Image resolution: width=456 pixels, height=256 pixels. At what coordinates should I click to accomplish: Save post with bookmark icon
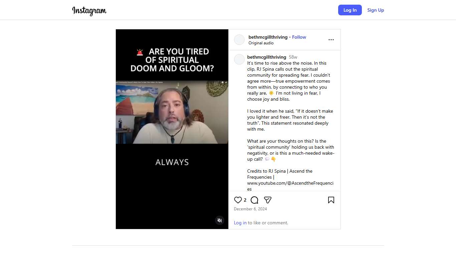pyautogui.click(x=331, y=200)
